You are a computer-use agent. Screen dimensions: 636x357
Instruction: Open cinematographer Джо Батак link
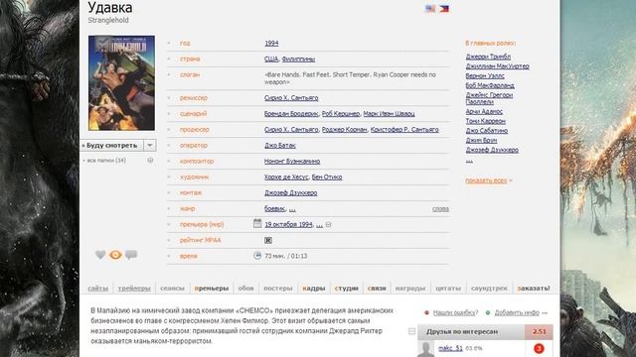tap(280, 146)
